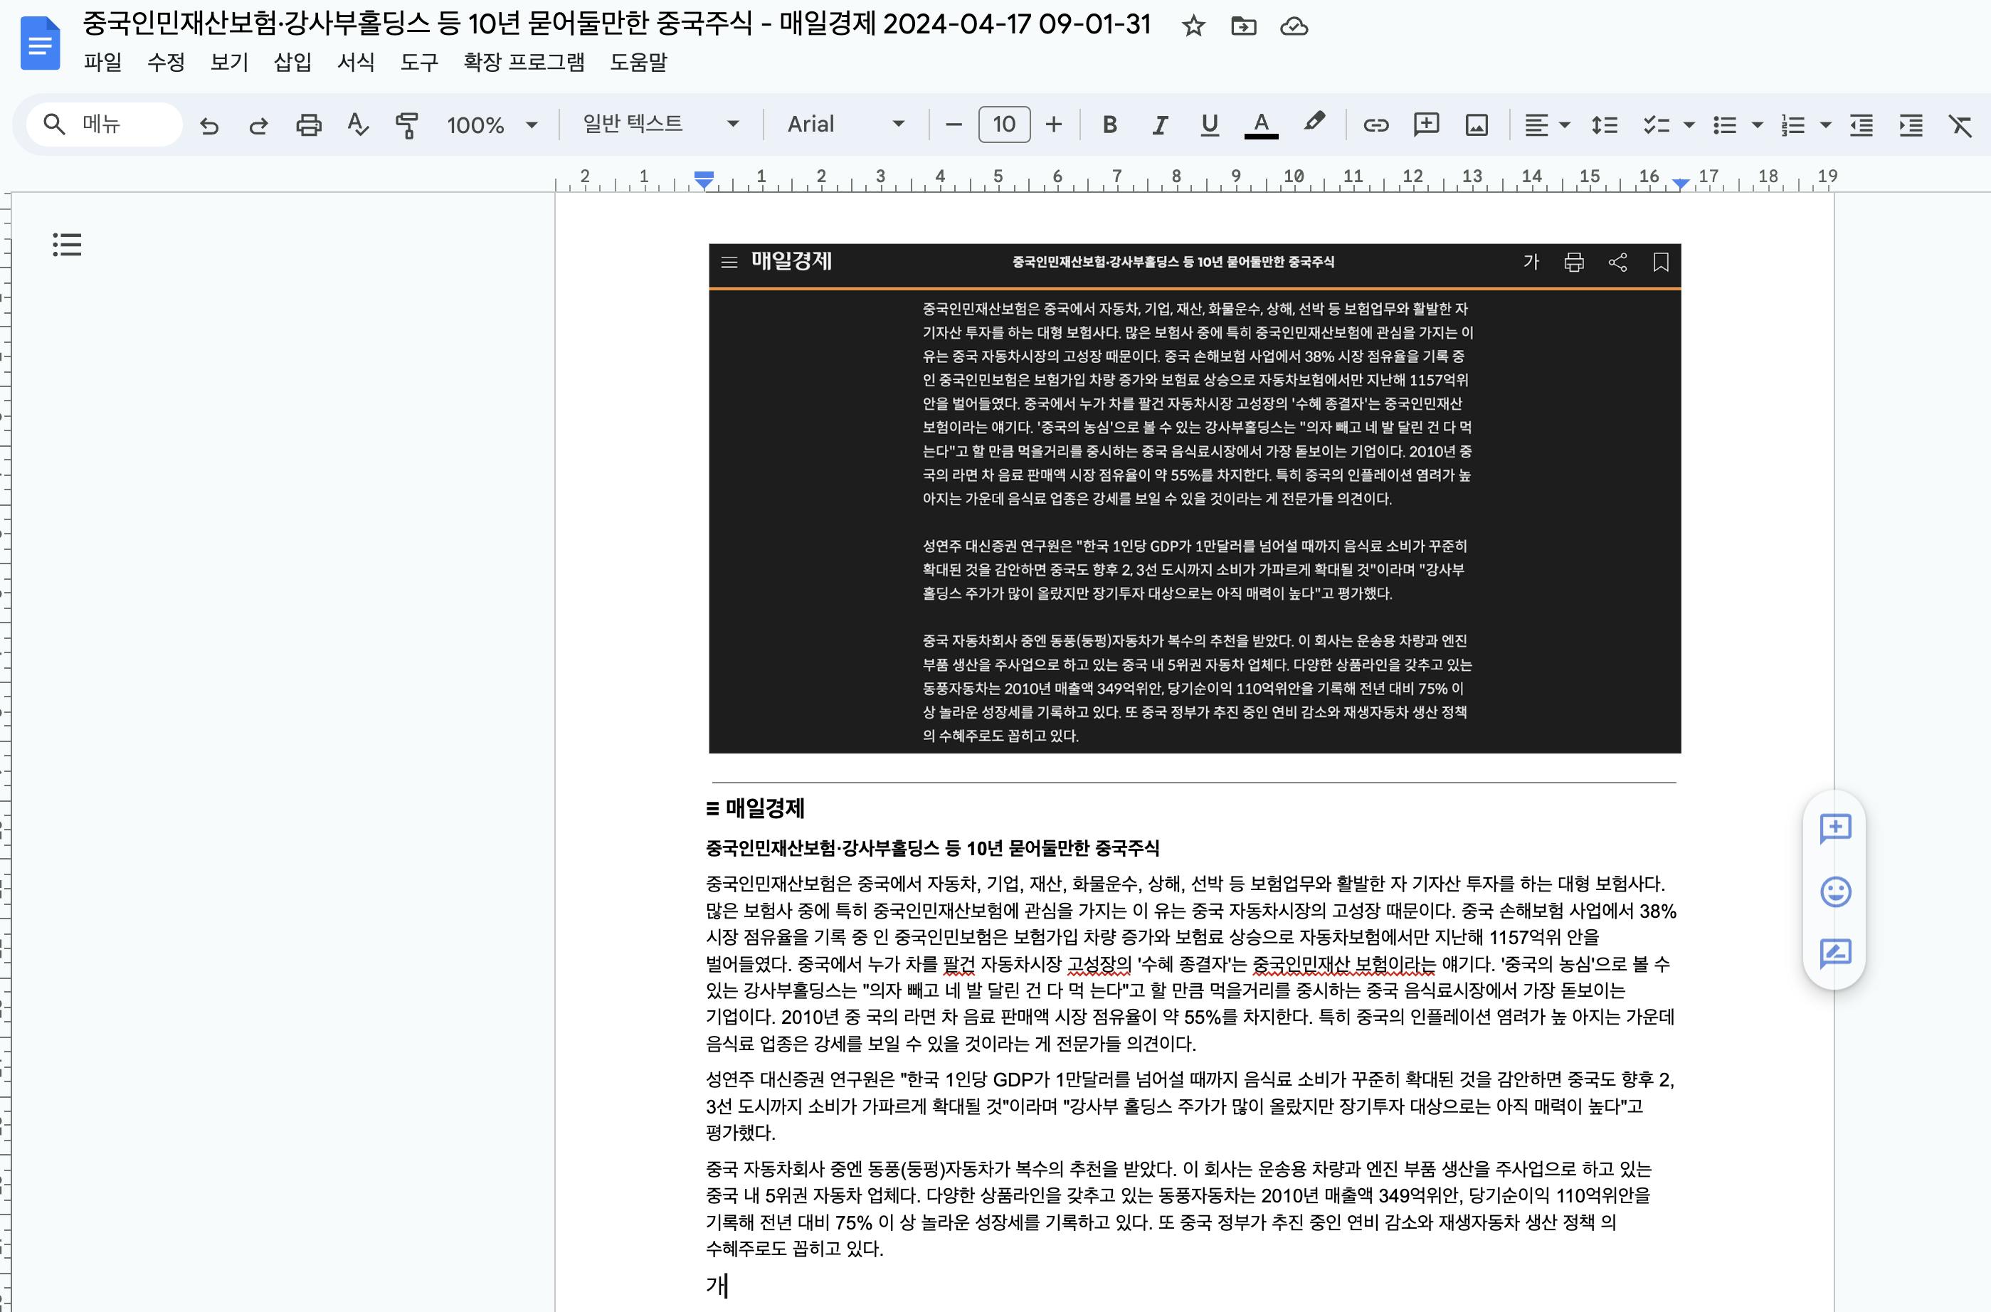1991x1312 pixels.
Task: Toggle bold formatting
Action: point(1110,125)
